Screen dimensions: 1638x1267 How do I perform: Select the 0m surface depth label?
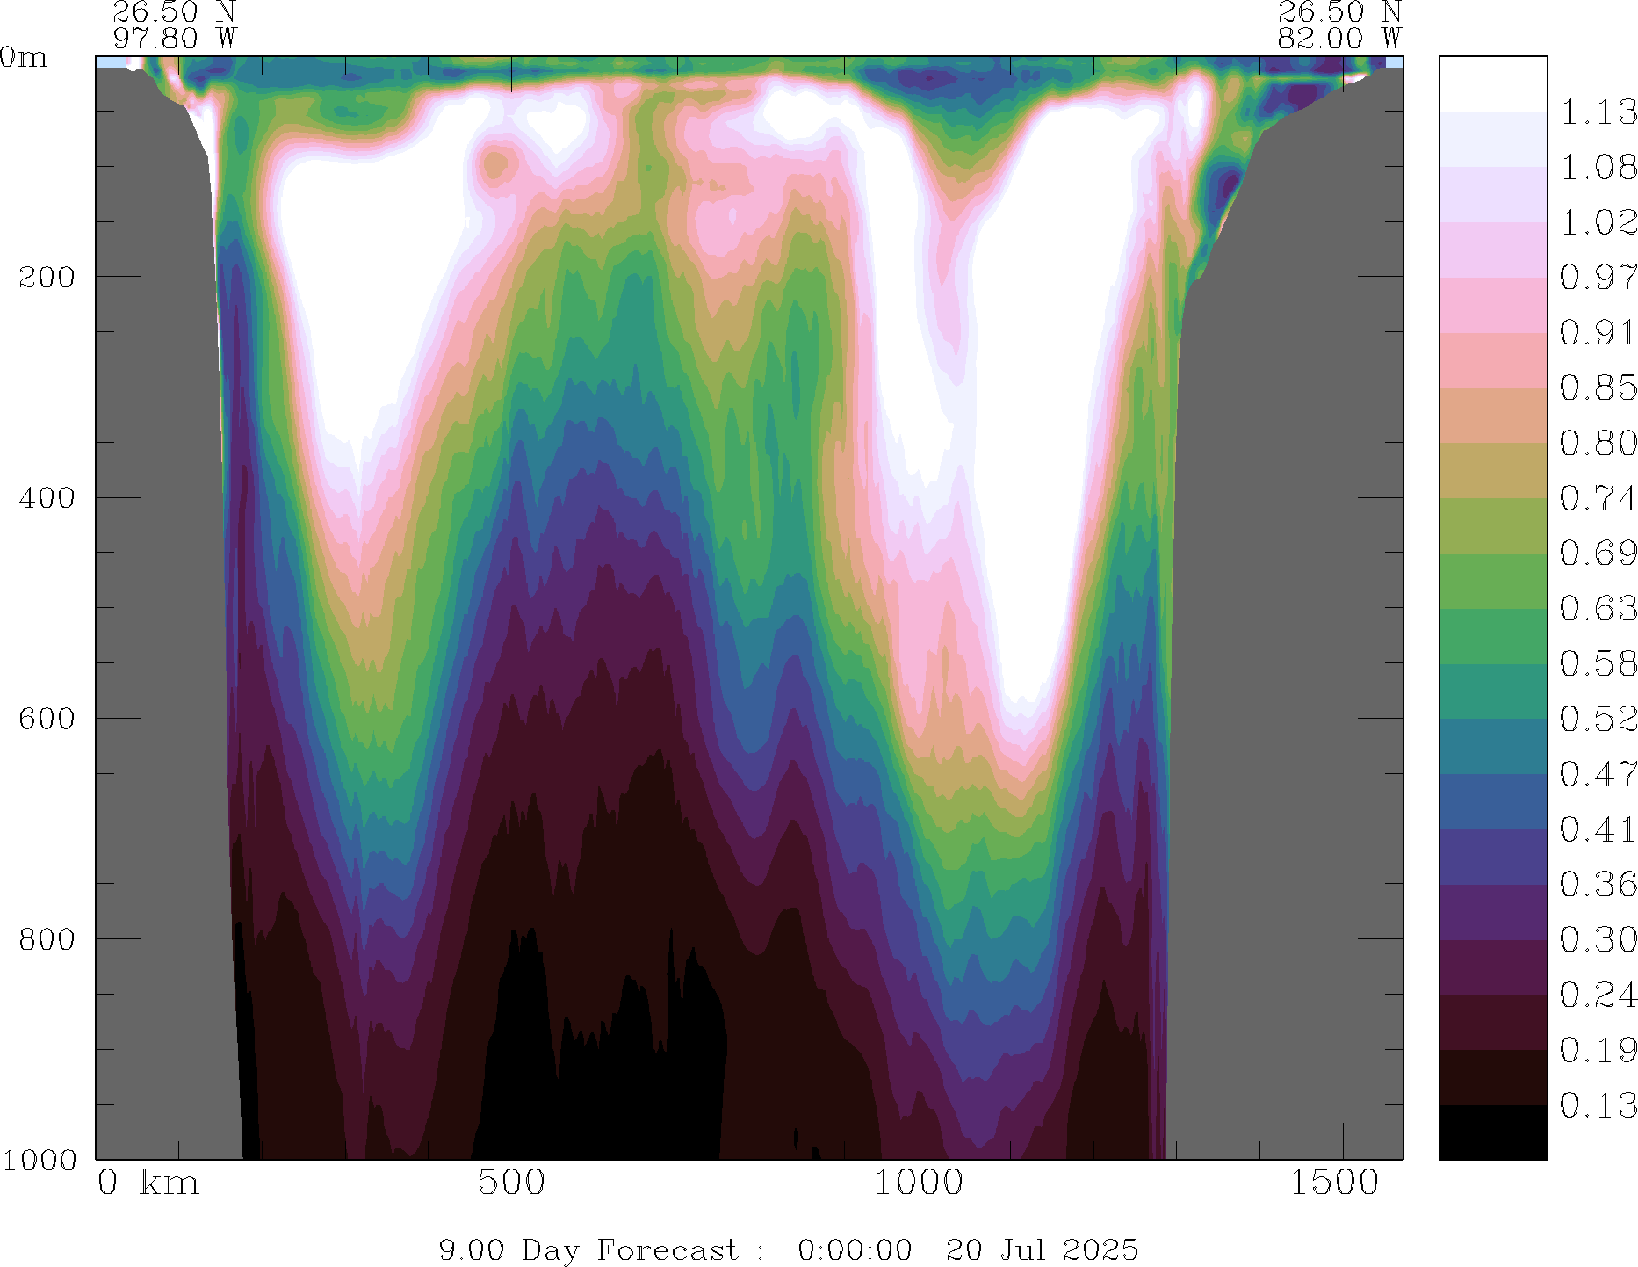(24, 58)
